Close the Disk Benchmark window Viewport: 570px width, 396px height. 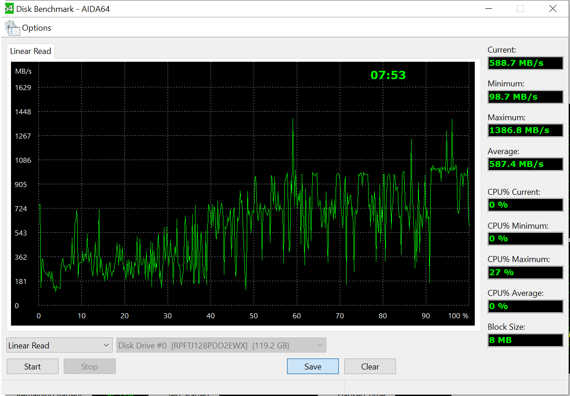coord(553,9)
